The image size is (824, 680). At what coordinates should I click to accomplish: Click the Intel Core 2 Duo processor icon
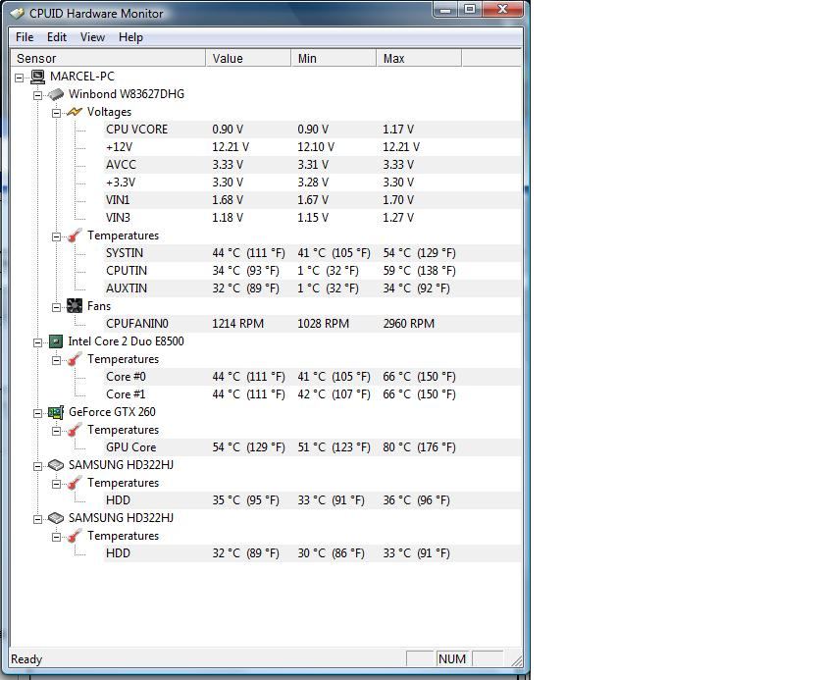(56, 341)
